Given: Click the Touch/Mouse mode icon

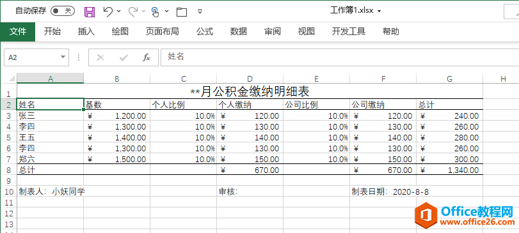Looking at the screenshot, I should point(156,12).
